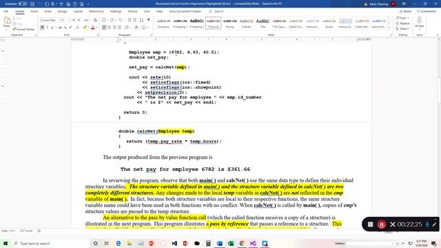Open Excel from the taskbar

[x=231, y=243]
